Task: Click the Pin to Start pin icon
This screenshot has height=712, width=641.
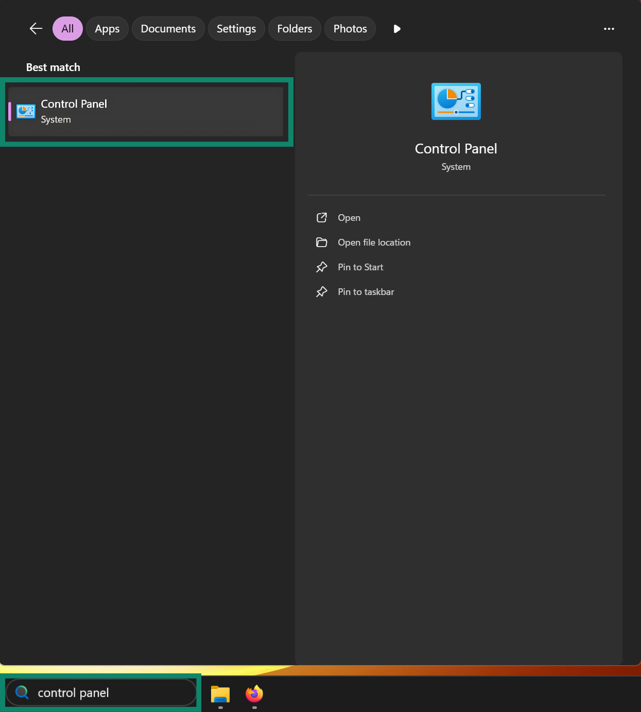Action: tap(322, 267)
